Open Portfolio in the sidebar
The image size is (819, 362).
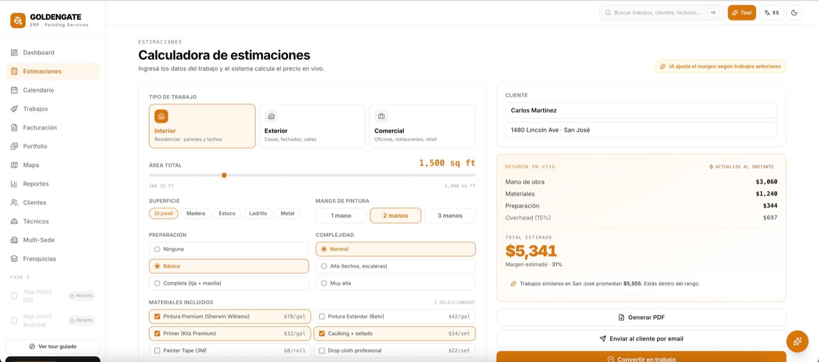[x=53, y=146]
